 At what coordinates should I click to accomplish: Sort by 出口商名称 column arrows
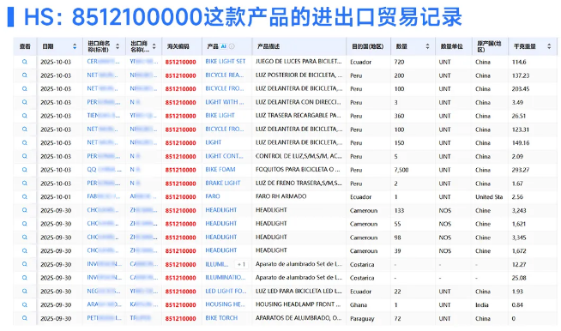tap(154, 46)
